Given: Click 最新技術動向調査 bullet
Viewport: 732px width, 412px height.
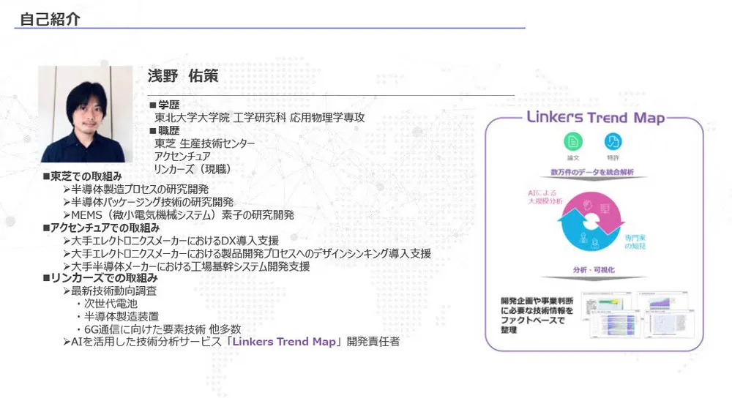Looking at the screenshot, I should click(111, 291).
